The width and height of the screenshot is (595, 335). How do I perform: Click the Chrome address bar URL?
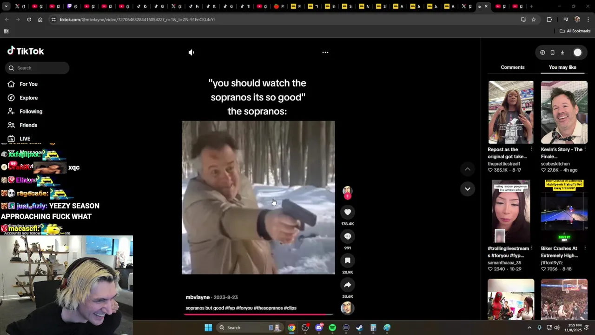[x=137, y=20]
